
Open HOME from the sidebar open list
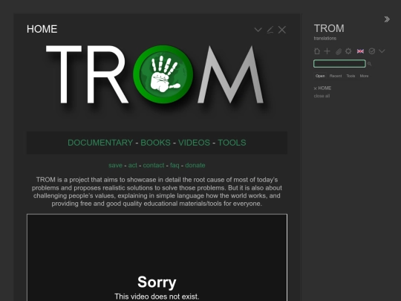point(325,88)
